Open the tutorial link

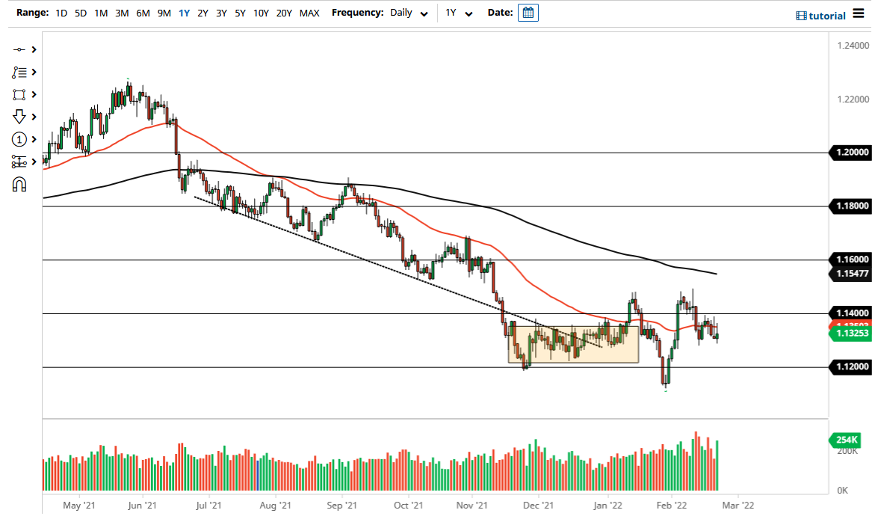(x=821, y=16)
